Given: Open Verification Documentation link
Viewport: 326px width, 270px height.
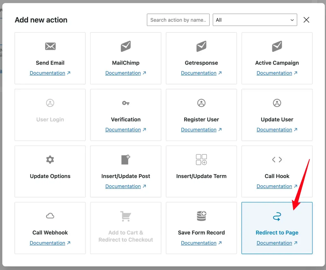Looking at the screenshot, I should (x=126, y=130).
